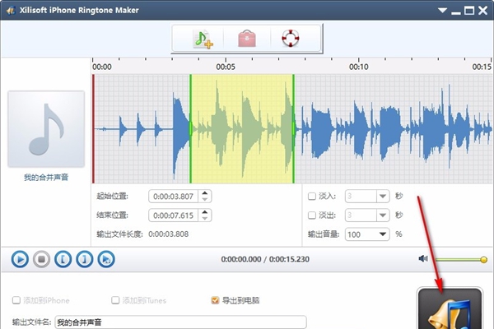Maximize the Ringtone Maker window
Screen dimensions: 494x329
pos(469,11)
